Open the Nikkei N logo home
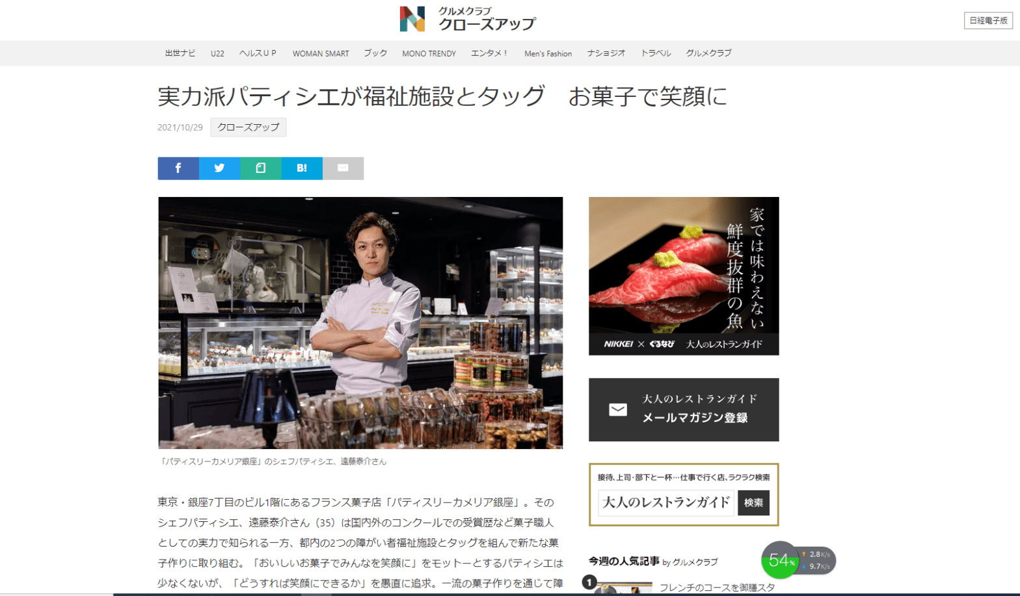Image resolution: width=1020 pixels, height=596 pixels. point(412,19)
